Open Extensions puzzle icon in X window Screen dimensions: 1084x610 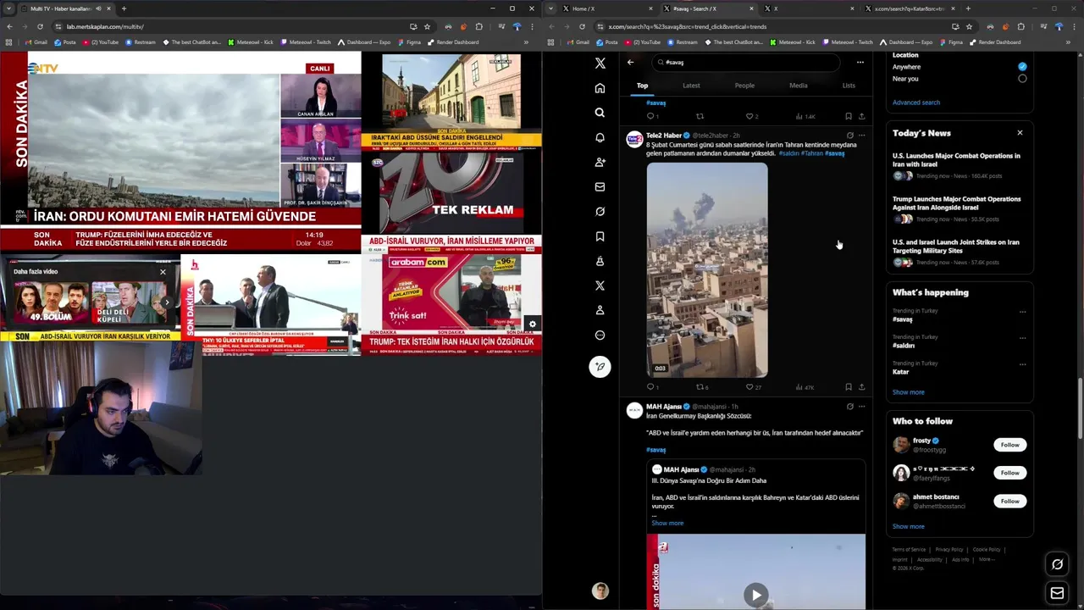click(x=1020, y=26)
